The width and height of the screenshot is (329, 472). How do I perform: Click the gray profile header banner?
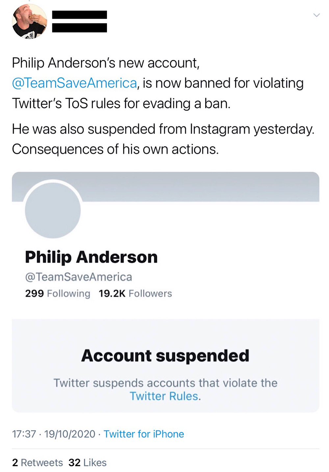(165, 187)
